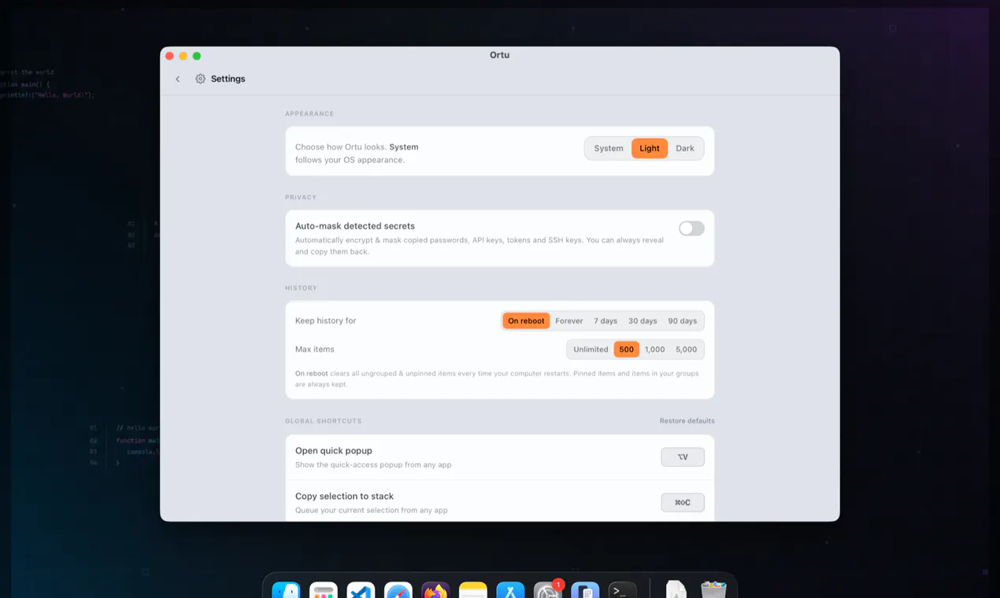Click the APPEARANCE section header

(x=309, y=114)
